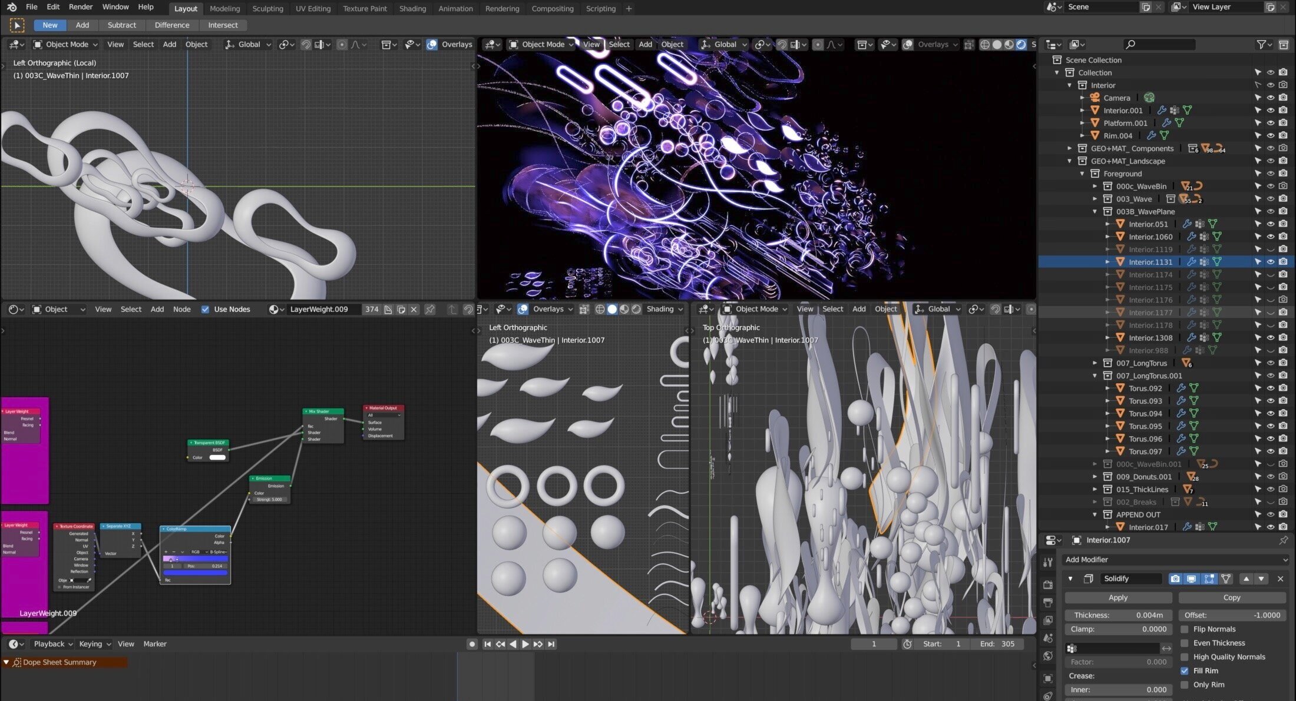Viewport: 1296px width, 701px height.
Task: Open the View Layer properties tab icon
Action: point(1048,620)
